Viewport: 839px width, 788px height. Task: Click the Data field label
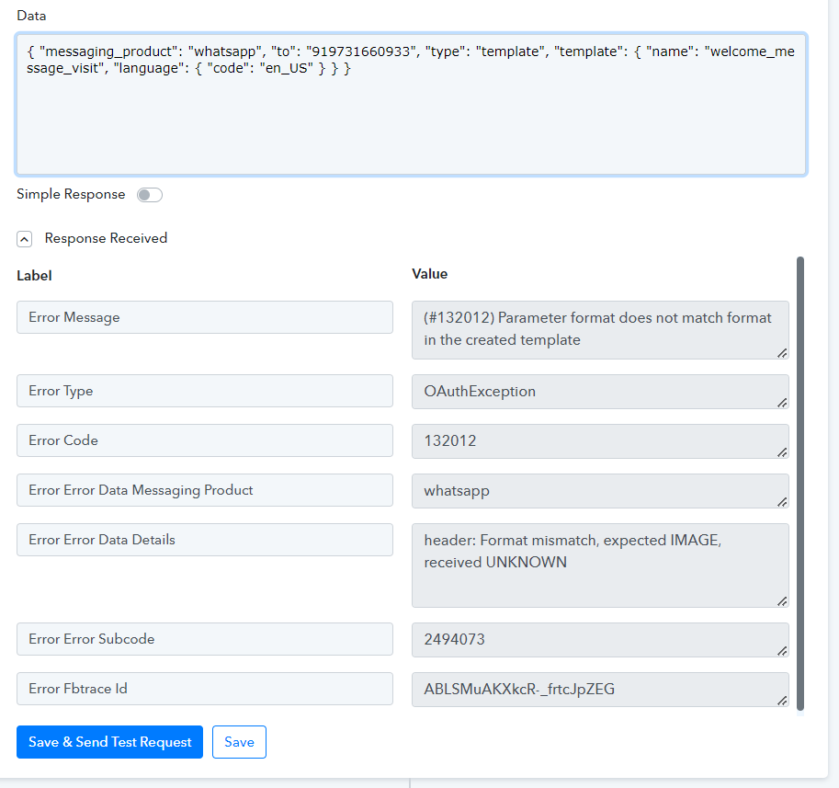point(31,16)
